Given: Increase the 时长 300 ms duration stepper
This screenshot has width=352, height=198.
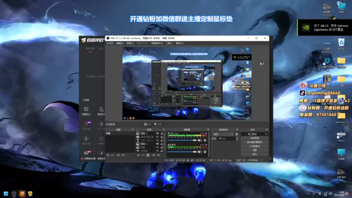Looking at the screenshot, I should point(237,138).
